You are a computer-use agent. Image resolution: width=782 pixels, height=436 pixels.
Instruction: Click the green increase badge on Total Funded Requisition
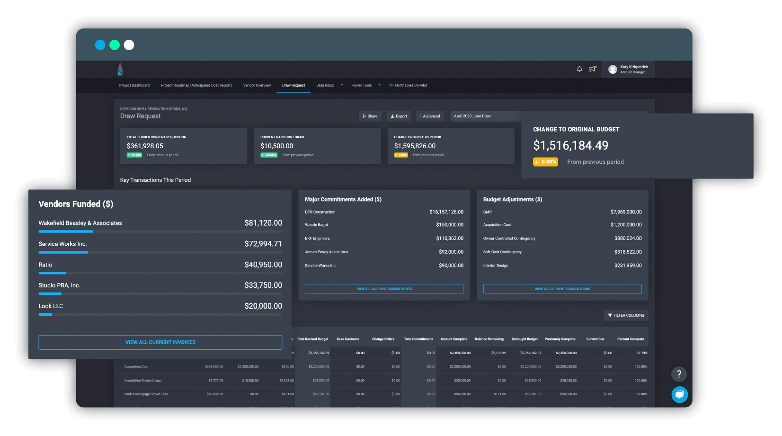[134, 155]
